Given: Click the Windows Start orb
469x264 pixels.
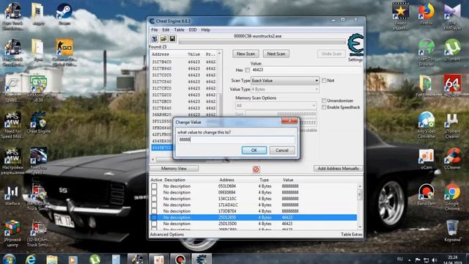Looking at the screenshot, I should click(x=9, y=259).
